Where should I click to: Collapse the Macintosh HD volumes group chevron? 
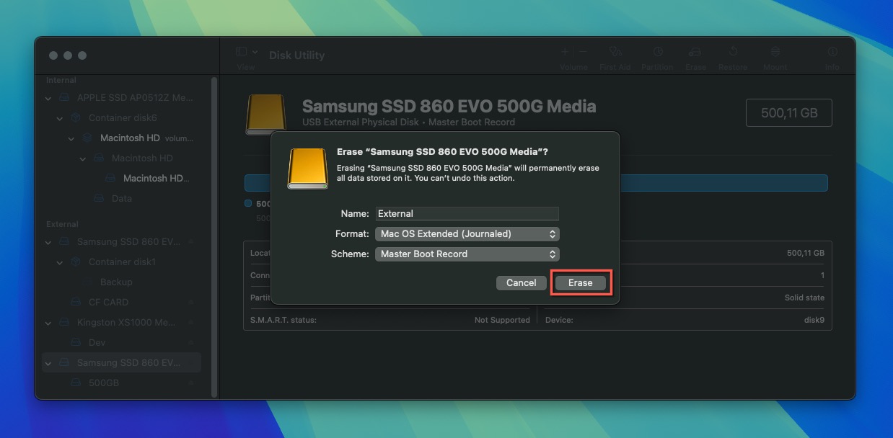click(x=71, y=138)
